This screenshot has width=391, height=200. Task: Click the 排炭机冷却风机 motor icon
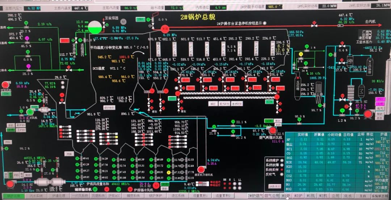(x=201, y=169)
